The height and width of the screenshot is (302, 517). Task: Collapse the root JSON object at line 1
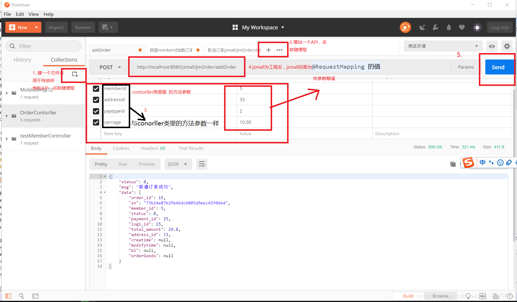point(105,177)
